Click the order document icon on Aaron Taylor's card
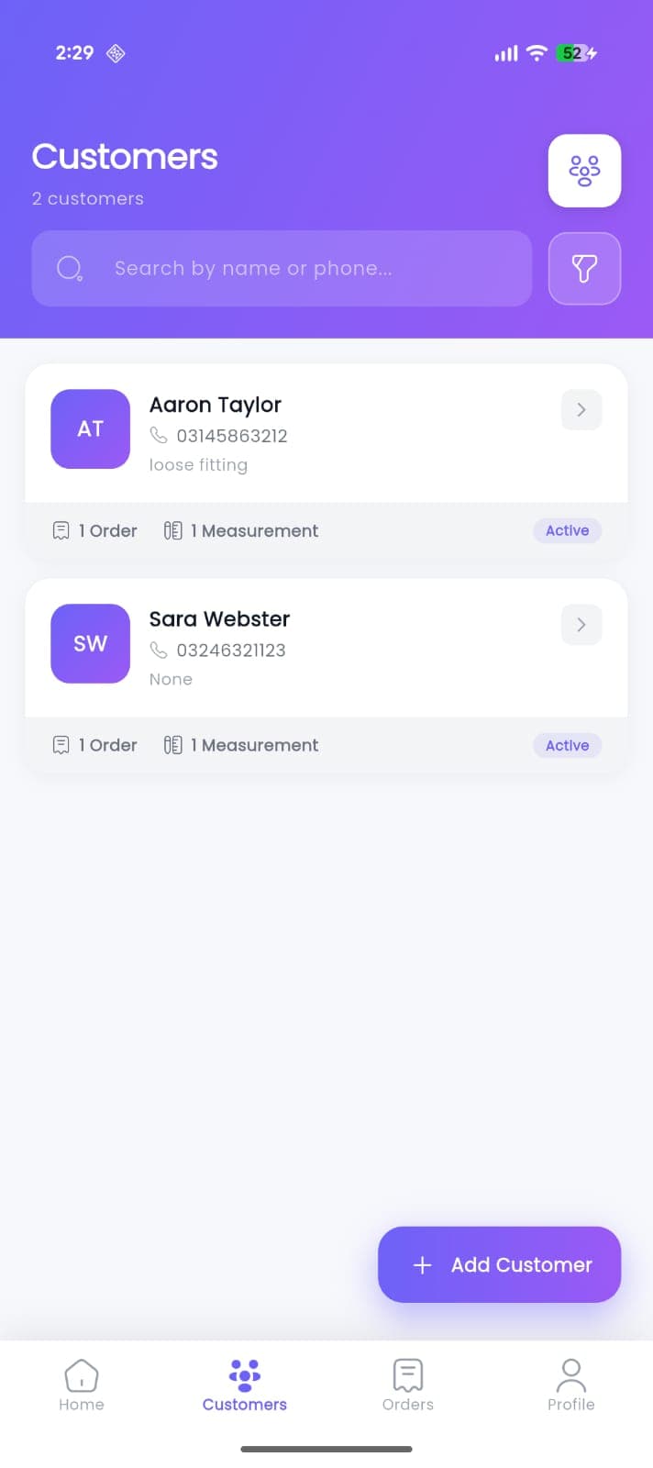Image resolution: width=653 pixels, height=1468 pixels. coord(61,530)
